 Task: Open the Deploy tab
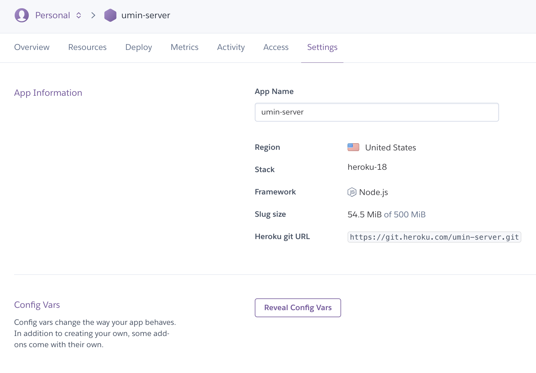click(139, 47)
